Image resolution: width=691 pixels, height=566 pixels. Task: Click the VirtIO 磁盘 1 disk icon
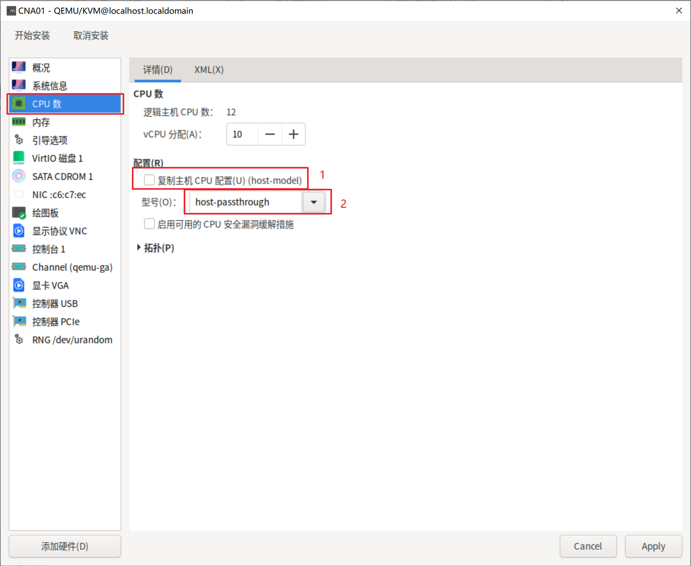[19, 158]
